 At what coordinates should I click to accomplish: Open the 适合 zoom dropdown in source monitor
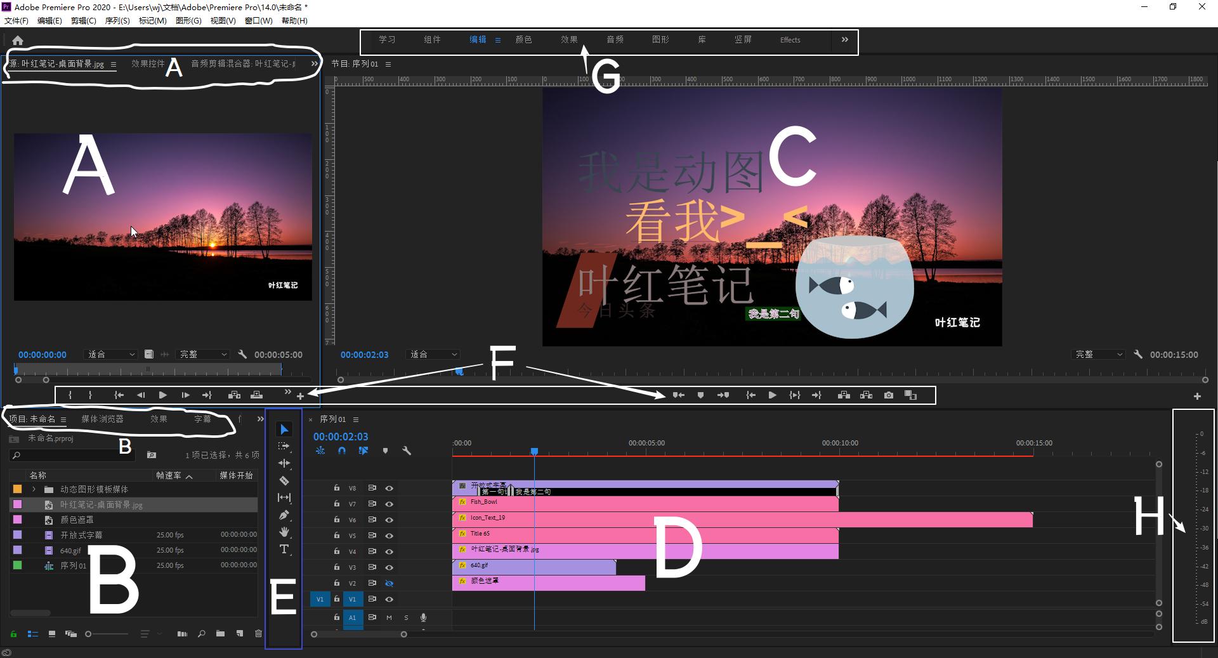(111, 355)
